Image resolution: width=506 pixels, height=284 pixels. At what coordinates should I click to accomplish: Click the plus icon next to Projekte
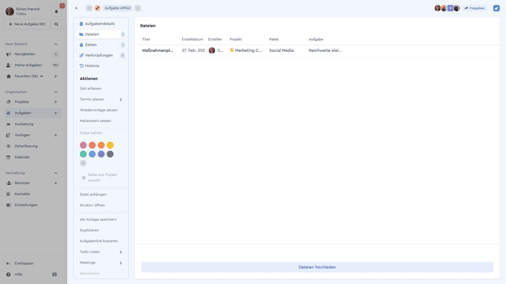tap(56, 102)
